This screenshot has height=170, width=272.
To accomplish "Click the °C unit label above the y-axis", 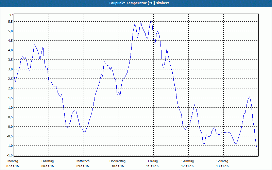I will 11,15.
